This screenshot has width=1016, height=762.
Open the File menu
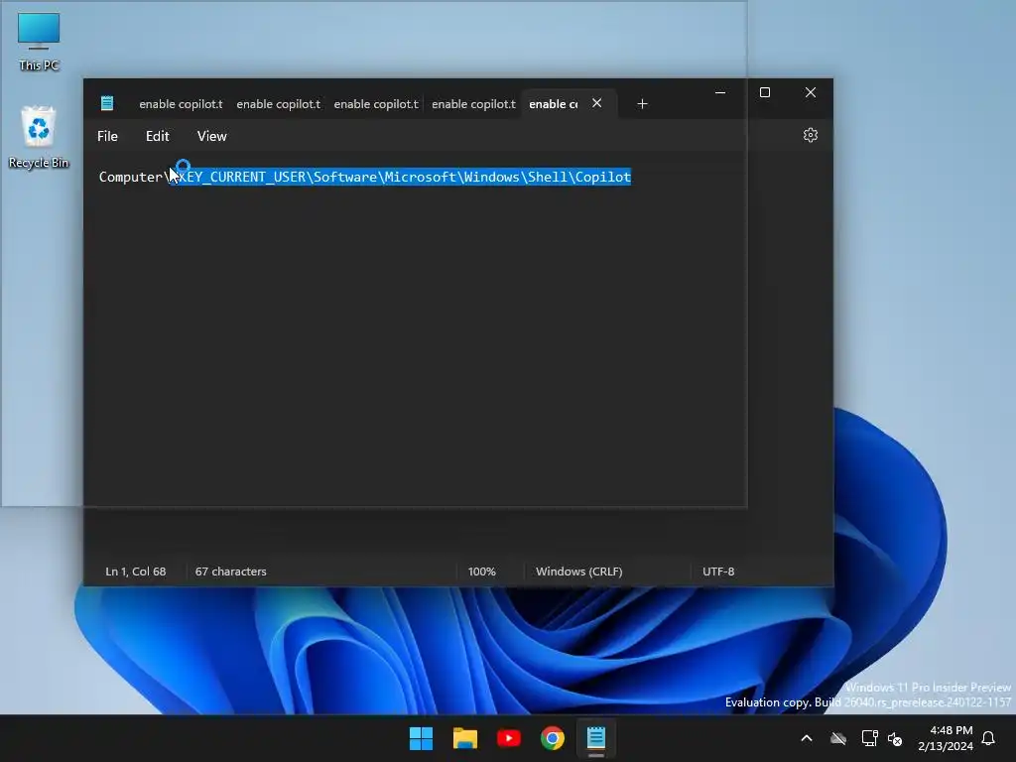107,136
